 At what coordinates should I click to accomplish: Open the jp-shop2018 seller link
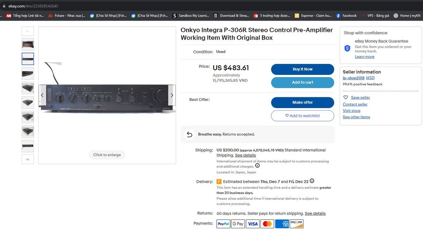[x=353, y=78]
